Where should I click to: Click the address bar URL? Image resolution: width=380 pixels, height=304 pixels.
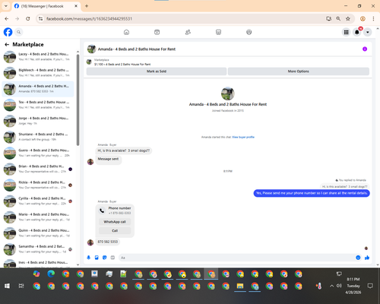coord(89,19)
